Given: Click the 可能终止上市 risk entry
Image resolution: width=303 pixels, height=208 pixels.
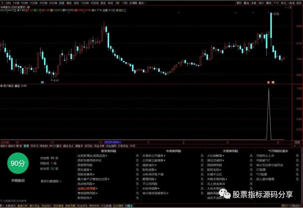Looking at the screenshot, I should tap(265, 156).
